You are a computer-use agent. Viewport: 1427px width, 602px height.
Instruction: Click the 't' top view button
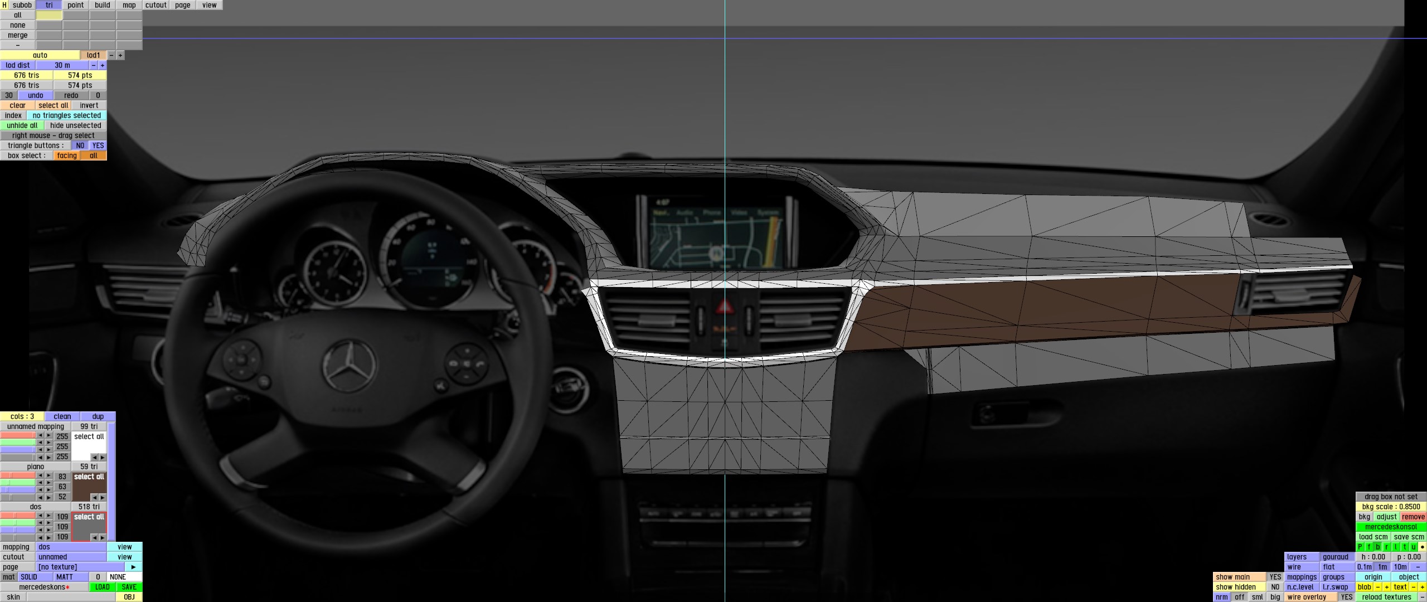pyautogui.click(x=1404, y=547)
